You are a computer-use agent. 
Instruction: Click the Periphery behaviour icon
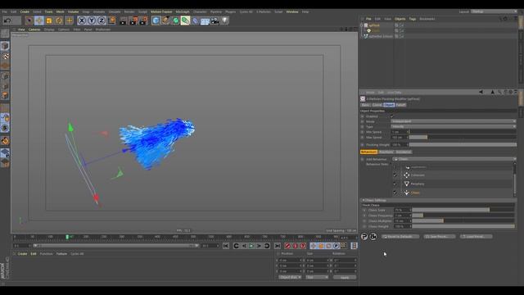pos(406,184)
